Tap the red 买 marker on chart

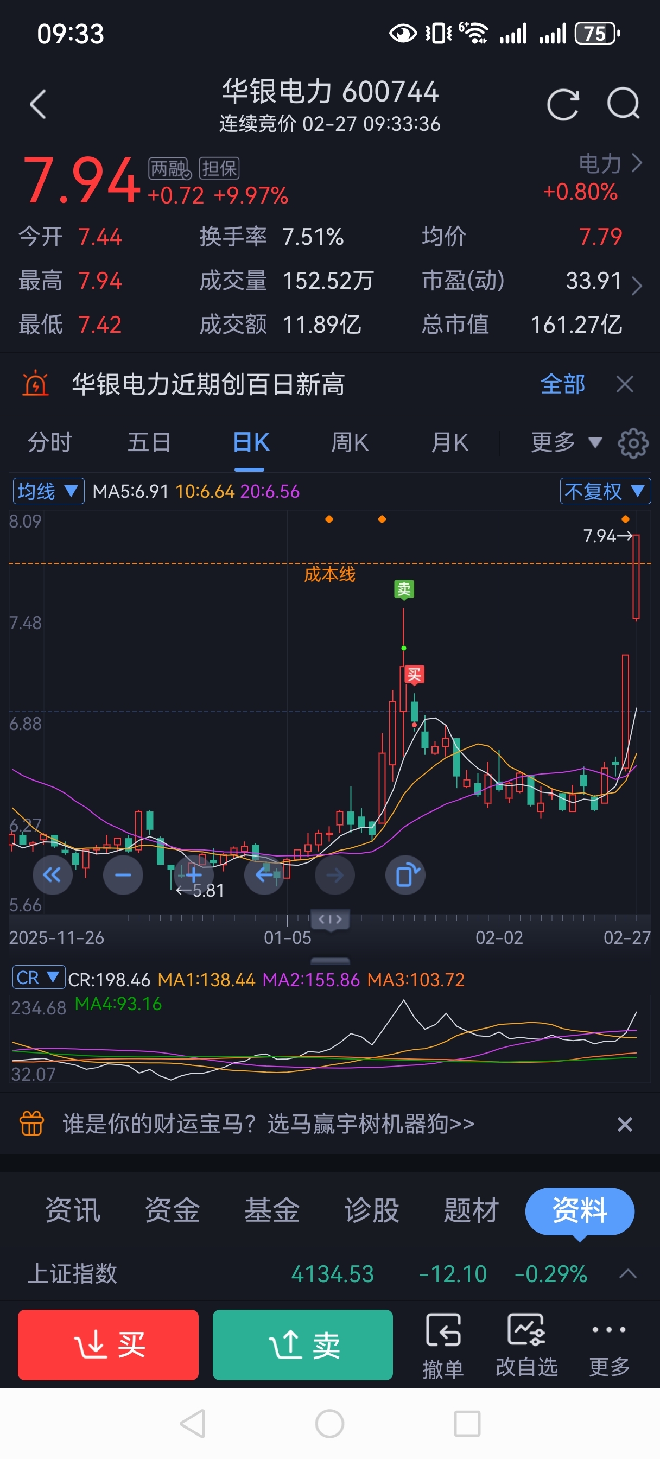(414, 675)
